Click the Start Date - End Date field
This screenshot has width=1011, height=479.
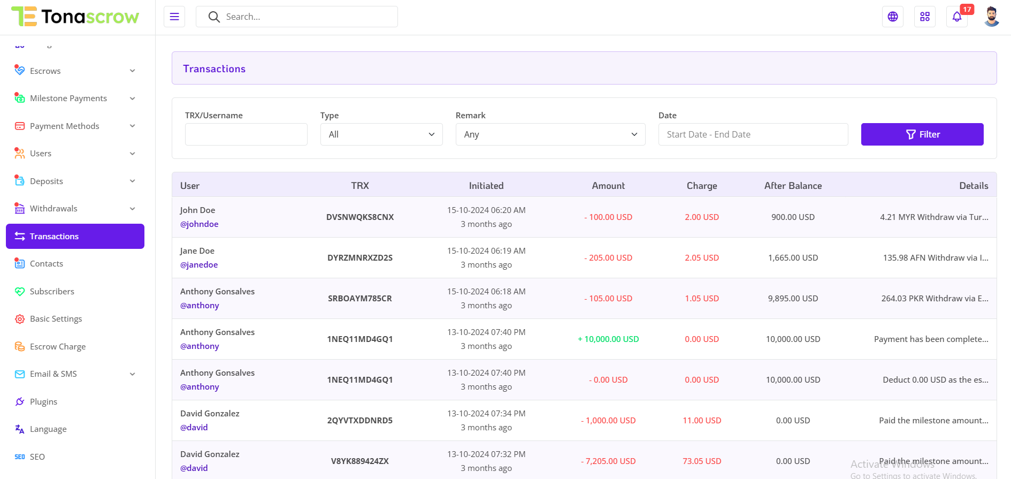753,134
